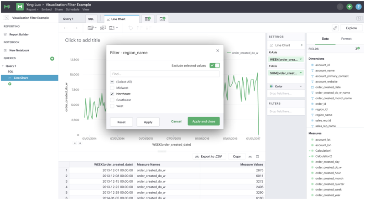Image resolution: width=365 pixels, height=200 pixels.
Task: Click region_name in Dimensions list
Action: tap(323, 115)
